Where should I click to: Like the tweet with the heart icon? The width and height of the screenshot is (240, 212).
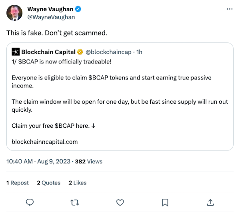pos(119,202)
